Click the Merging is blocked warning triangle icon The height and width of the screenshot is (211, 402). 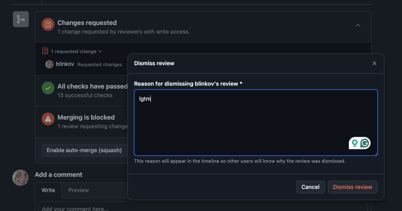click(47, 119)
